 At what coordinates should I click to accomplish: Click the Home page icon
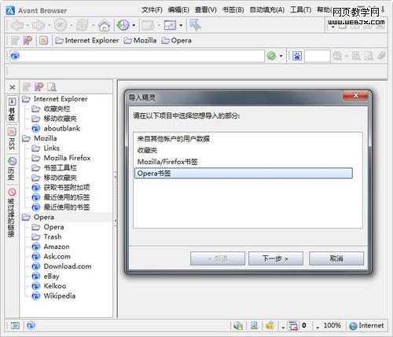point(105,25)
